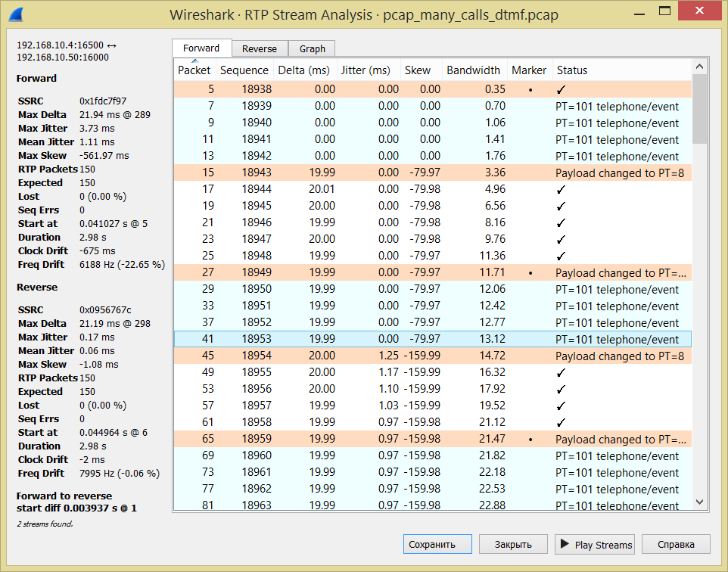Select the row with sequence 18951
This screenshot has height=572, width=728.
click(x=433, y=306)
